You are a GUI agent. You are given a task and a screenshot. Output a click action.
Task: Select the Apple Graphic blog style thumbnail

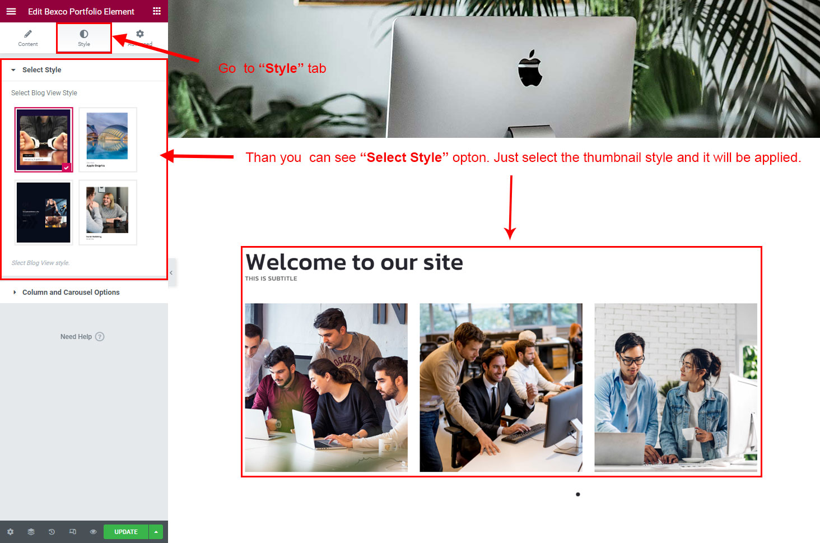pos(108,140)
